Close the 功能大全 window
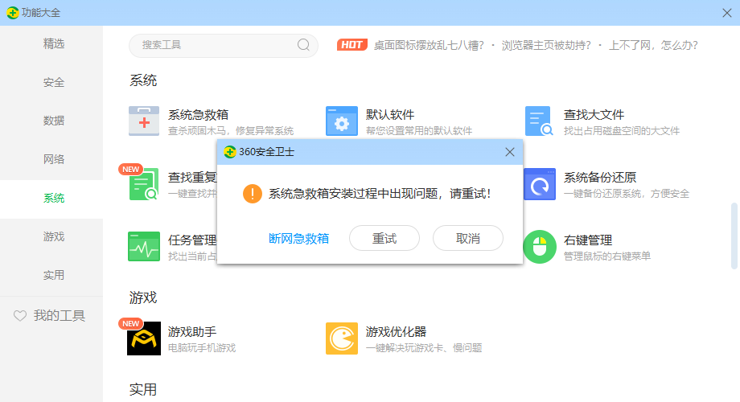 727,13
